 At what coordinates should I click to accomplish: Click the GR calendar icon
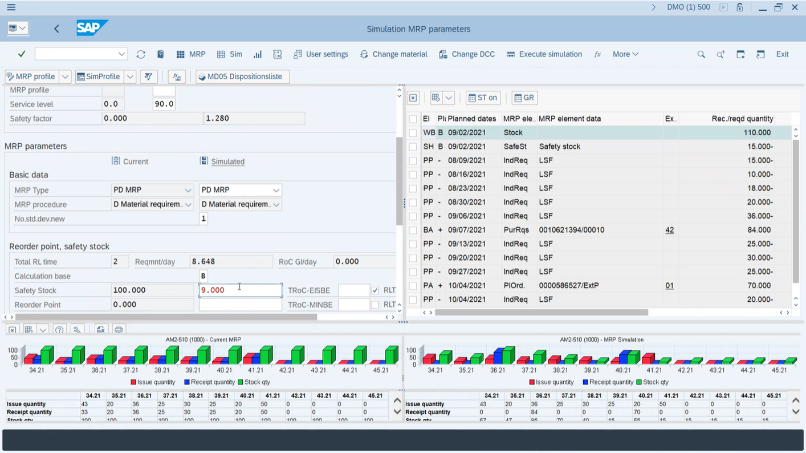[523, 98]
